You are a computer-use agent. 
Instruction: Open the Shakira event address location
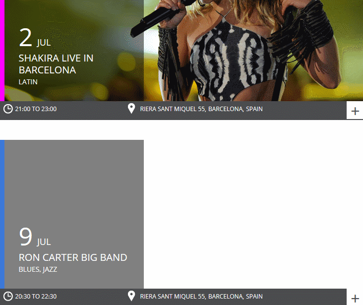(x=201, y=109)
